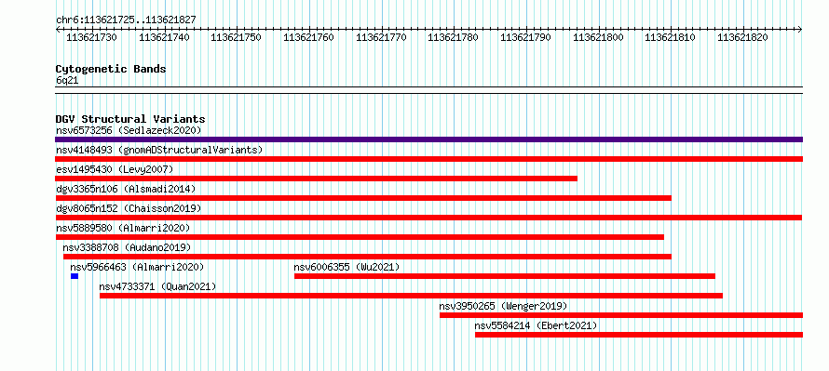This screenshot has width=829, height=371.
Task: Click nsv5889580 (Almarri2020) label
Action: pyautogui.click(x=123, y=228)
